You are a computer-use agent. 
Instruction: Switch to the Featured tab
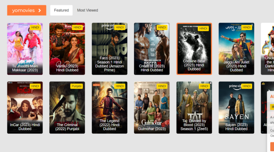[x=61, y=10]
